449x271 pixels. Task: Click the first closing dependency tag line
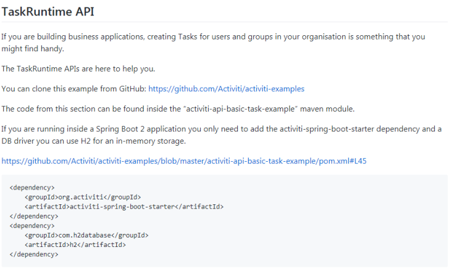click(x=34, y=216)
